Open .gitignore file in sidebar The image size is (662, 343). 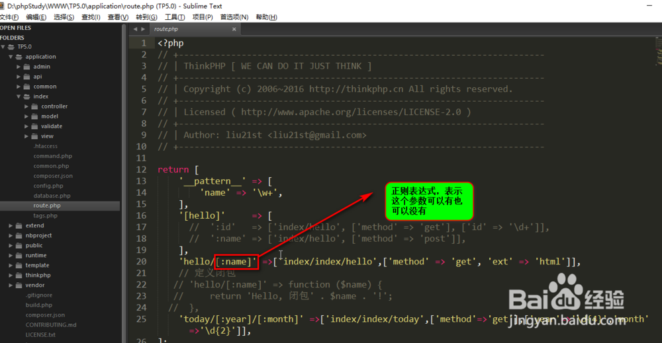point(39,295)
